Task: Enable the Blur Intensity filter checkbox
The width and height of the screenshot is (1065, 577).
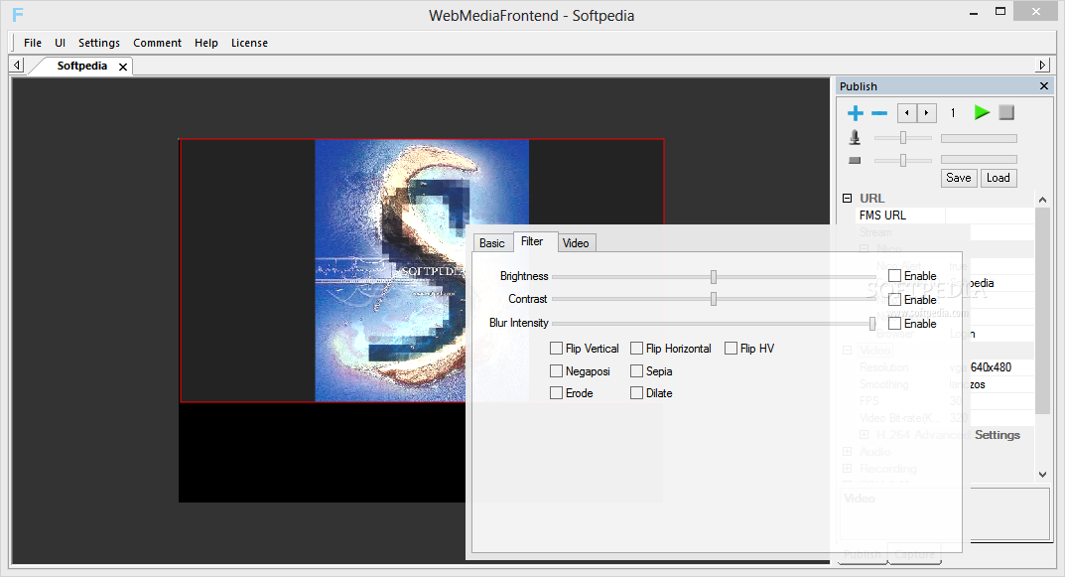Action: coord(894,323)
